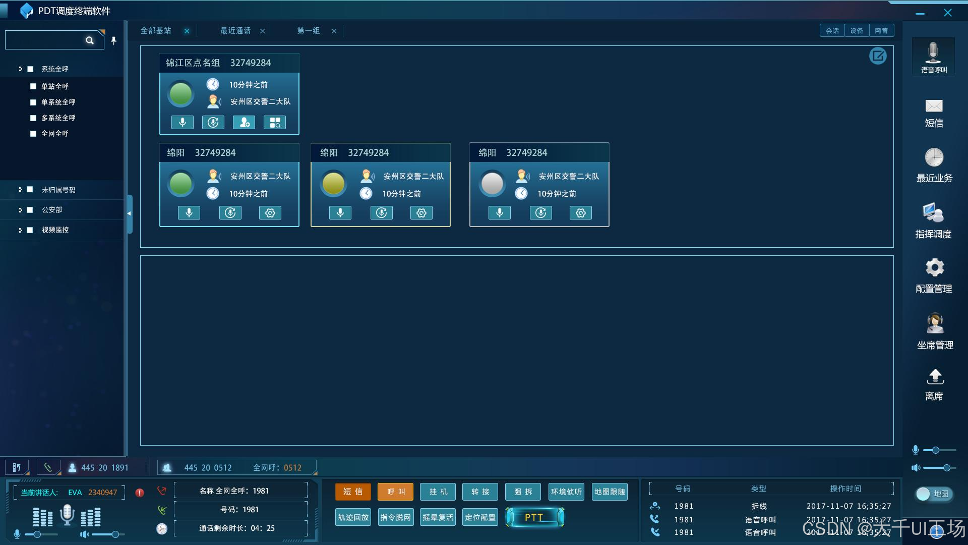Open 指挥调度 dispatch icon
The width and height of the screenshot is (968, 545).
[933, 213]
